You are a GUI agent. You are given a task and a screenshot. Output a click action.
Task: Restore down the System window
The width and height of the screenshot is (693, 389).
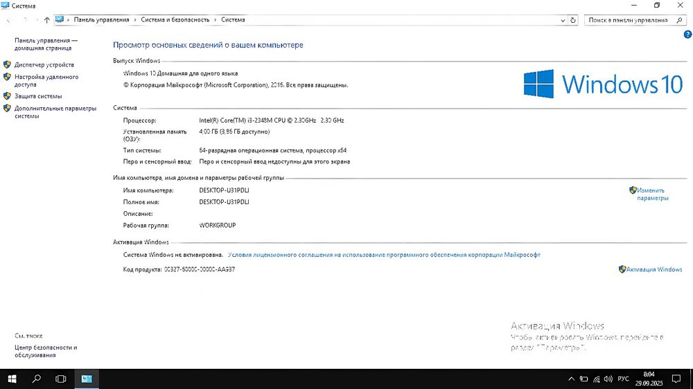coord(657,6)
